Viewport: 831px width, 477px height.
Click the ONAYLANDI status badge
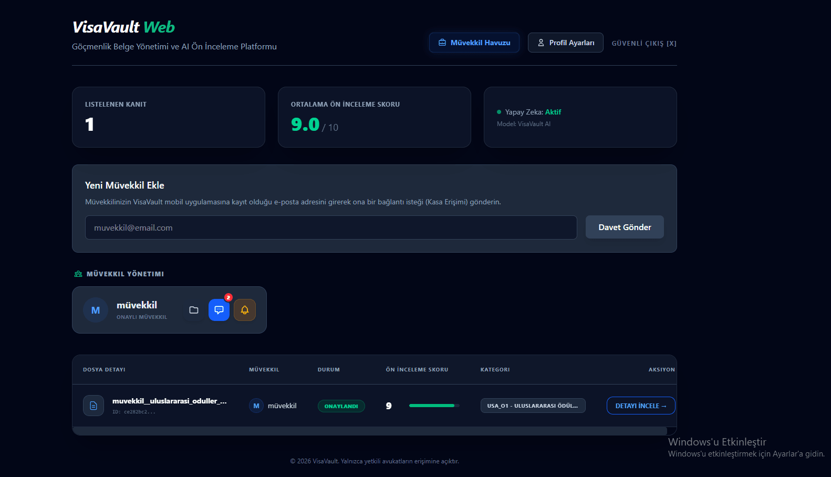tap(341, 406)
